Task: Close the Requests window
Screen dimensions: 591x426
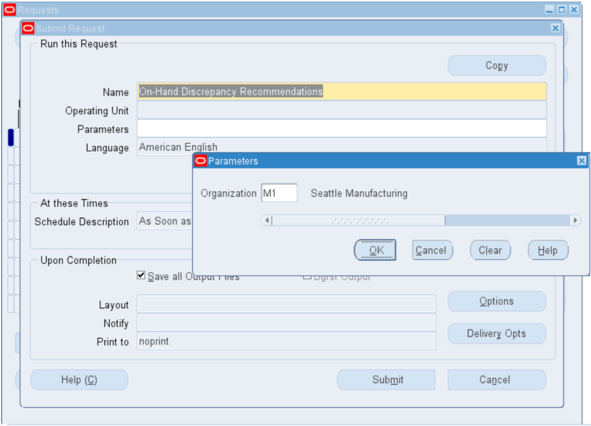Action: click(574, 9)
